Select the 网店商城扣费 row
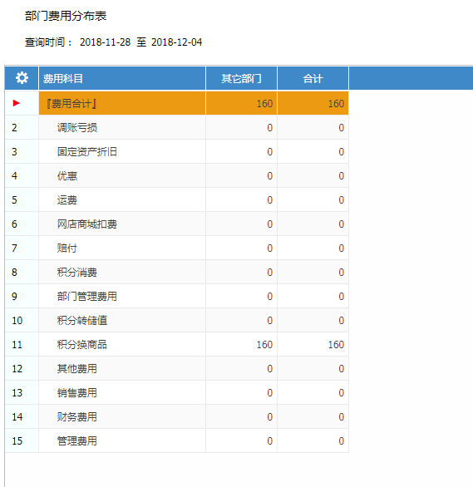The image size is (473, 487). 177,224
